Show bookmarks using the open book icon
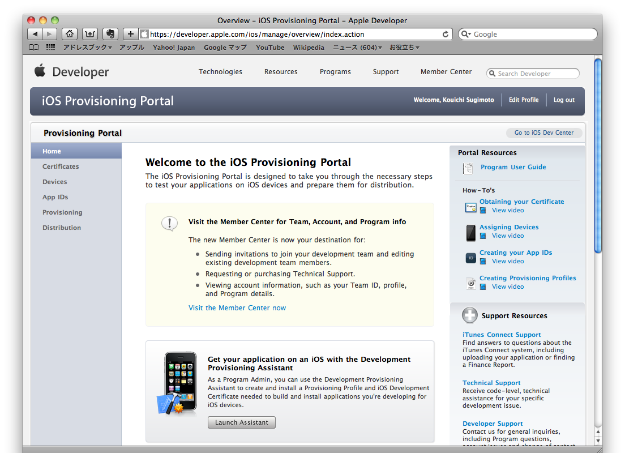This screenshot has height=453, width=625. pos(35,48)
